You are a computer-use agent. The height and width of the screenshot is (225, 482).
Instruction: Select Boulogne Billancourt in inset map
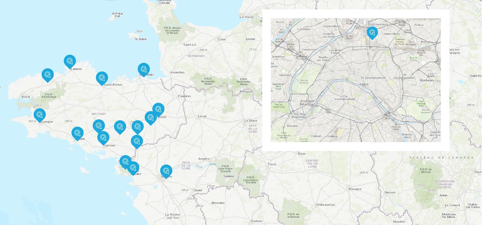[308, 102]
